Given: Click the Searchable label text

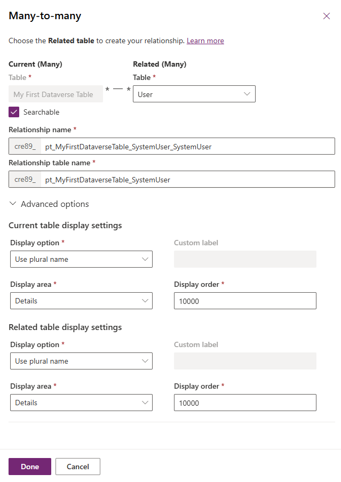Looking at the screenshot, I should point(42,112).
